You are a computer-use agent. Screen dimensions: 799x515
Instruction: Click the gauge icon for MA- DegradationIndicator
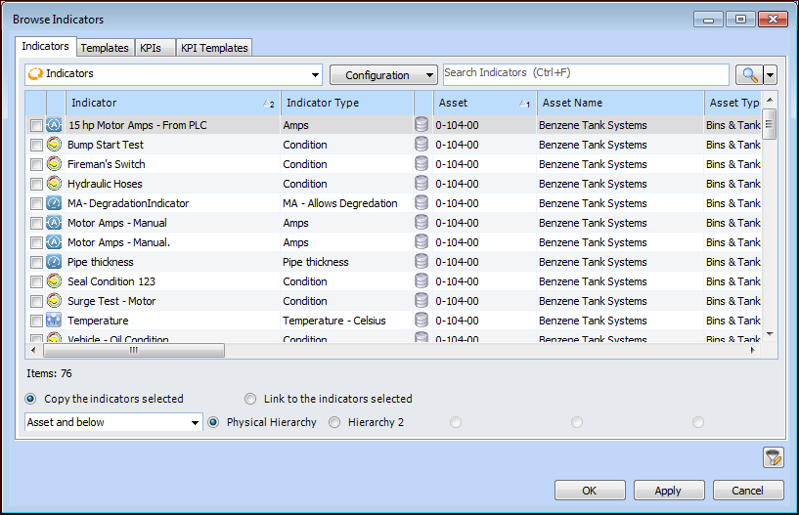tap(54, 203)
